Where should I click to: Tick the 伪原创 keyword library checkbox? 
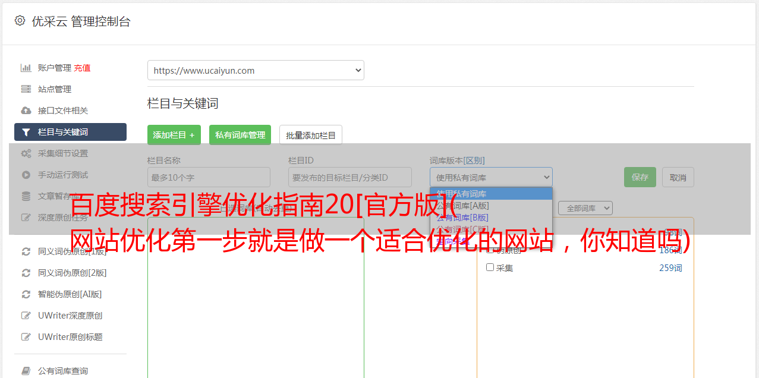click(x=490, y=250)
